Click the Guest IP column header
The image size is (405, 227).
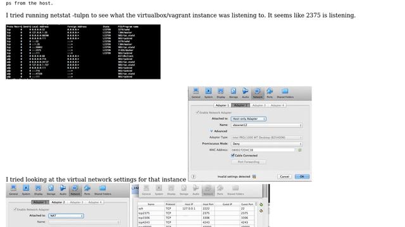(227, 204)
